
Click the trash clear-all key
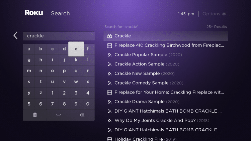35,115
